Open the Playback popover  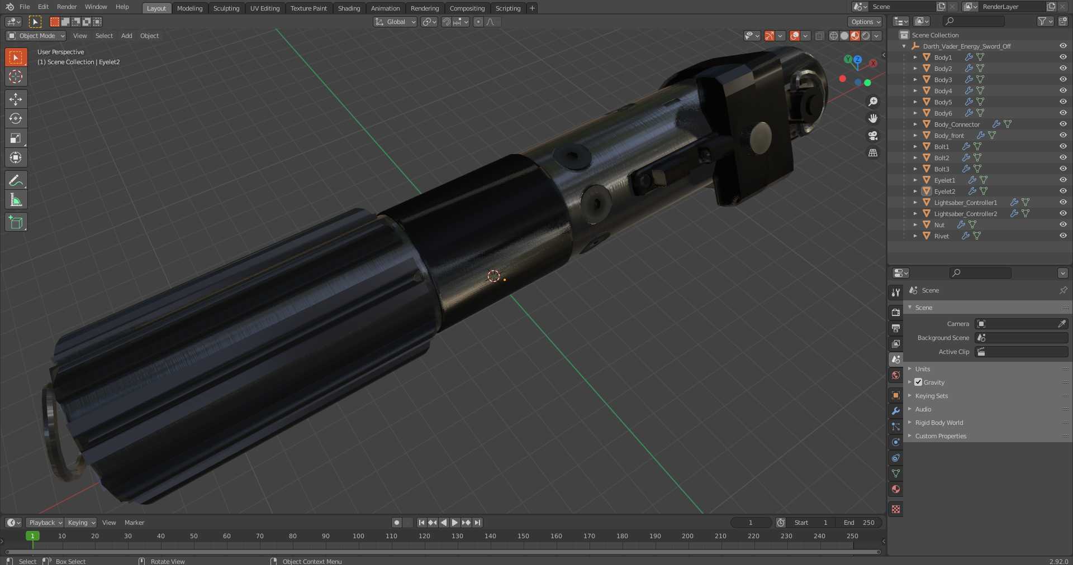tap(45, 523)
